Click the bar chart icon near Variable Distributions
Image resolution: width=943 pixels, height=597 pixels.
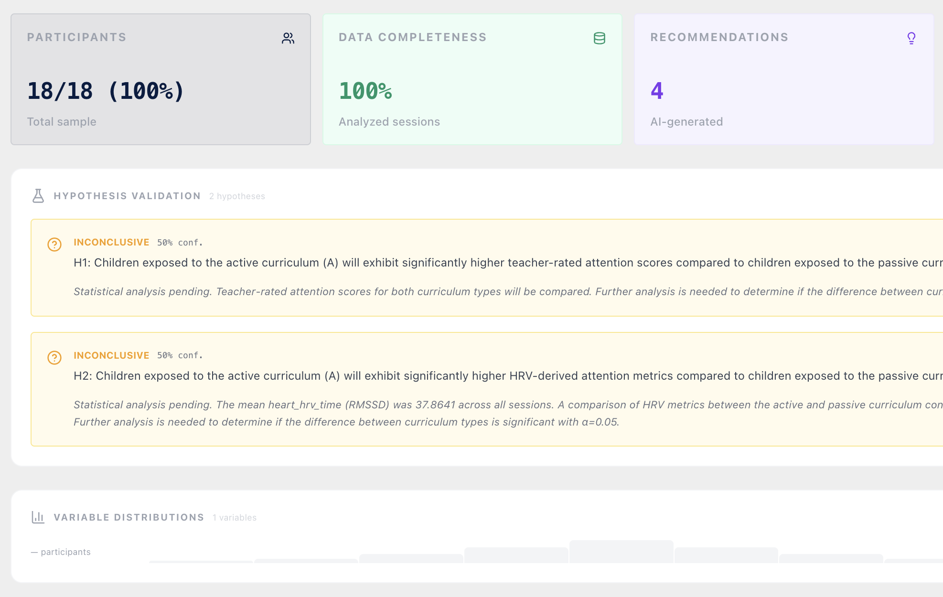click(x=38, y=517)
